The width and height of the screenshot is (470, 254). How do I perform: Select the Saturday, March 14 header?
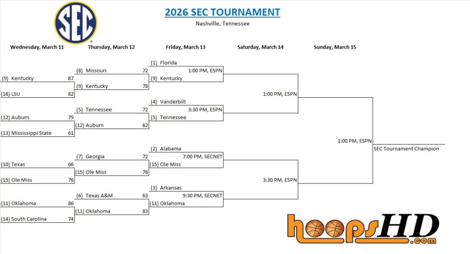[260, 47]
